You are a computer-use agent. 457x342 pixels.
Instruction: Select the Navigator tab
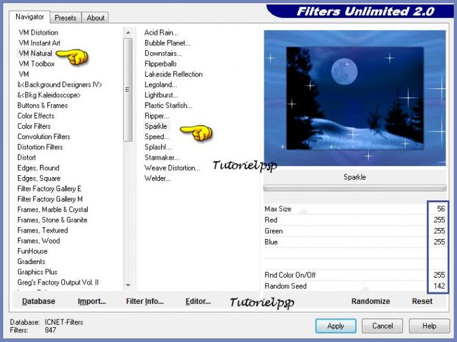[x=30, y=17]
